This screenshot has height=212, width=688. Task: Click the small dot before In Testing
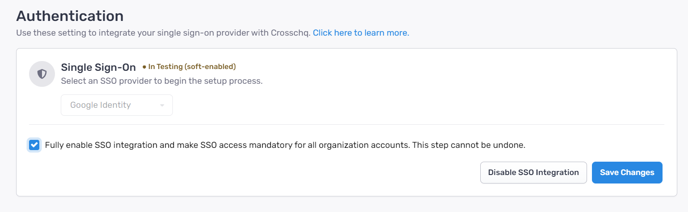tap(144, 67)
